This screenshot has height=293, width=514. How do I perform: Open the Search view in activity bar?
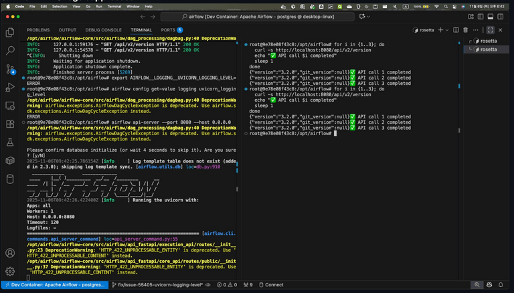tap(10, 50)
